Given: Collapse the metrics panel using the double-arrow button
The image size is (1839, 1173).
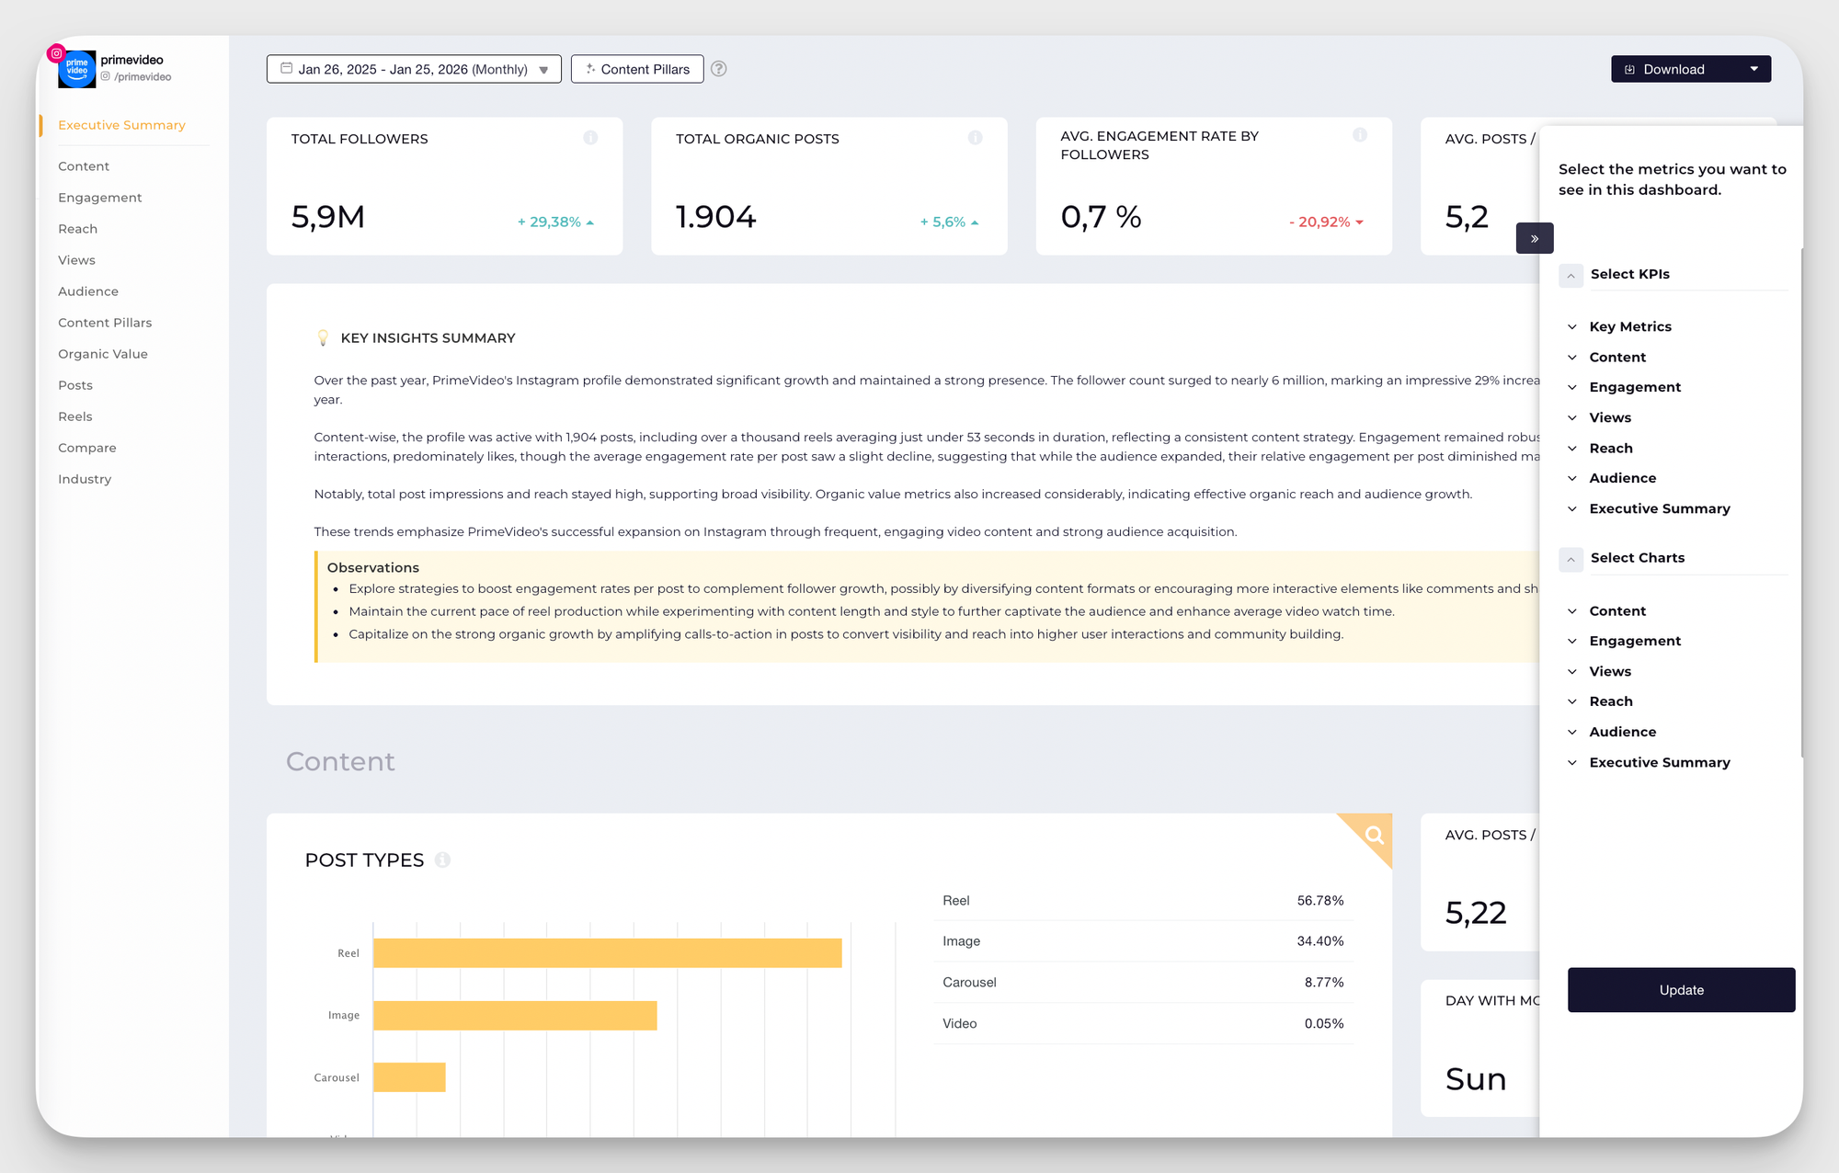Looking at the screenshot, I should 1535,238.
